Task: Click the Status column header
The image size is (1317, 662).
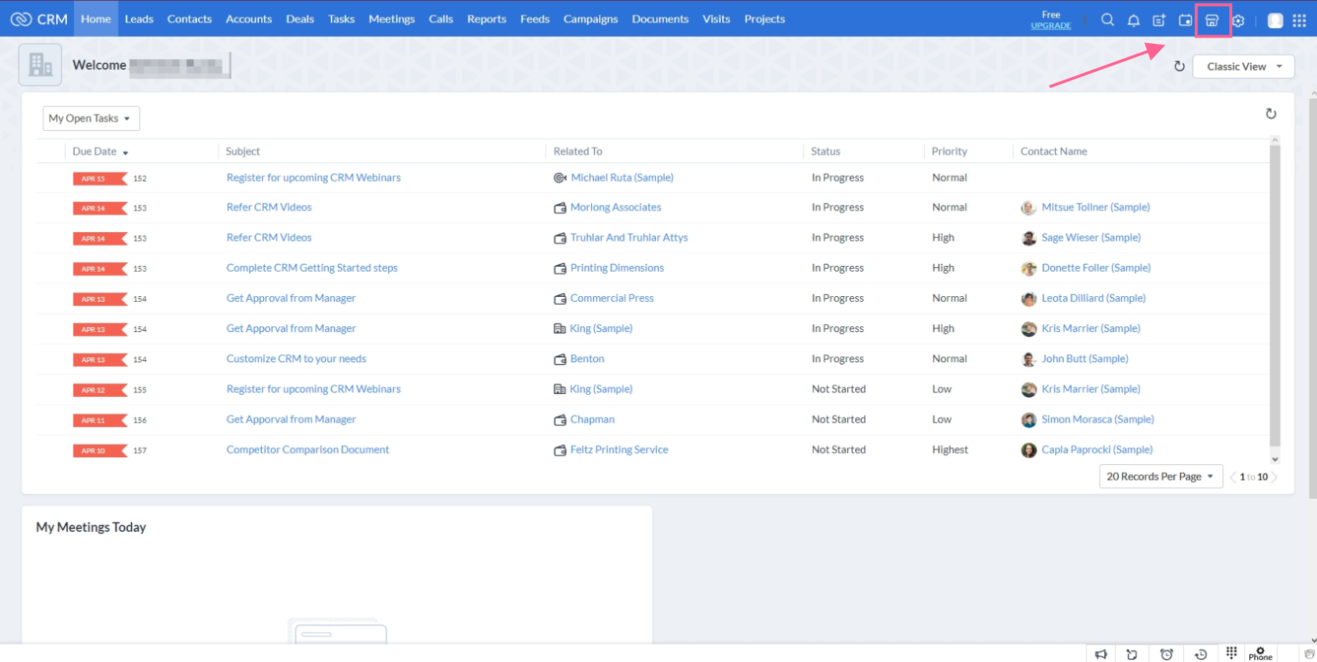Action: coord(825,151)
